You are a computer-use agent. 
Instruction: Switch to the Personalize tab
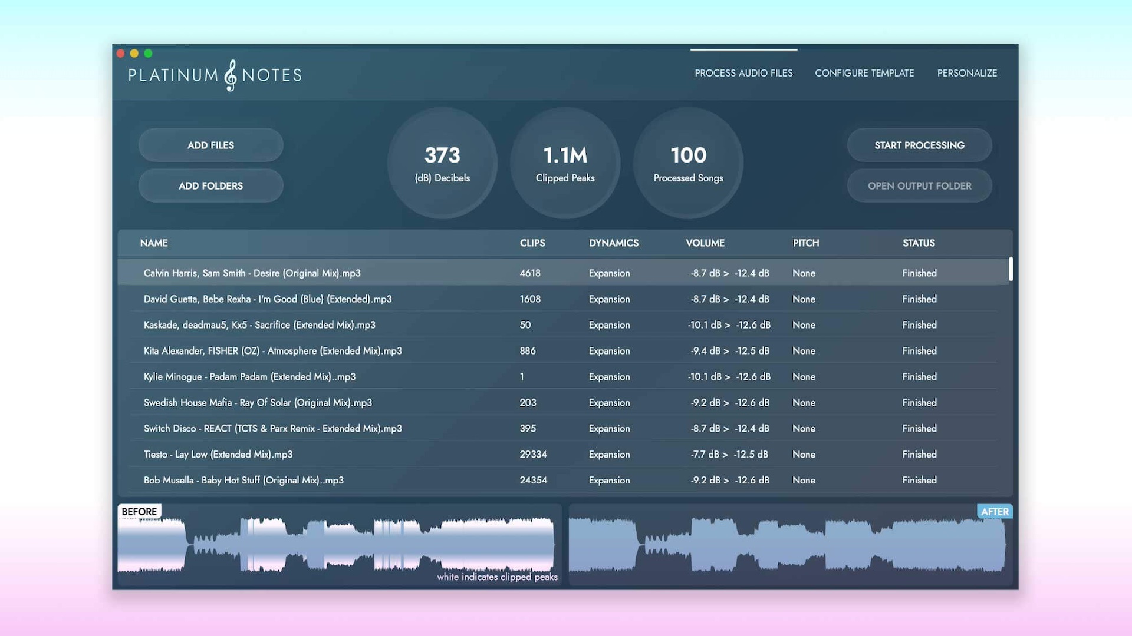click(967, 73)
